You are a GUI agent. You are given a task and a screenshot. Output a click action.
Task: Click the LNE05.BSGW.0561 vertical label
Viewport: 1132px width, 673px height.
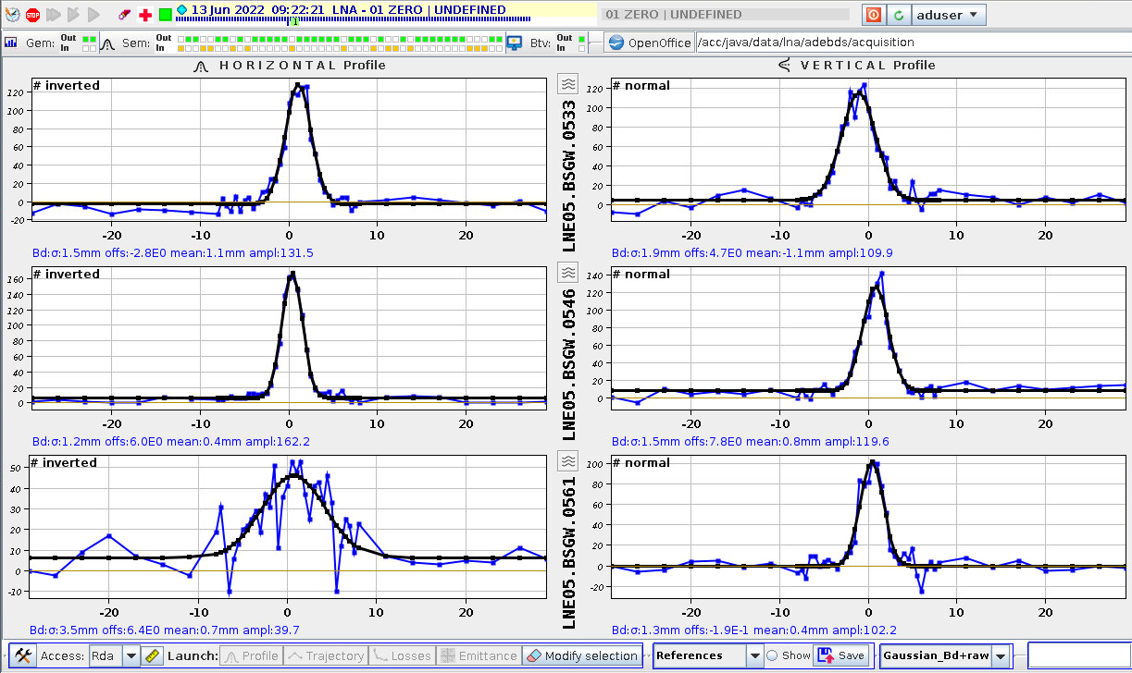click(569, 554)
